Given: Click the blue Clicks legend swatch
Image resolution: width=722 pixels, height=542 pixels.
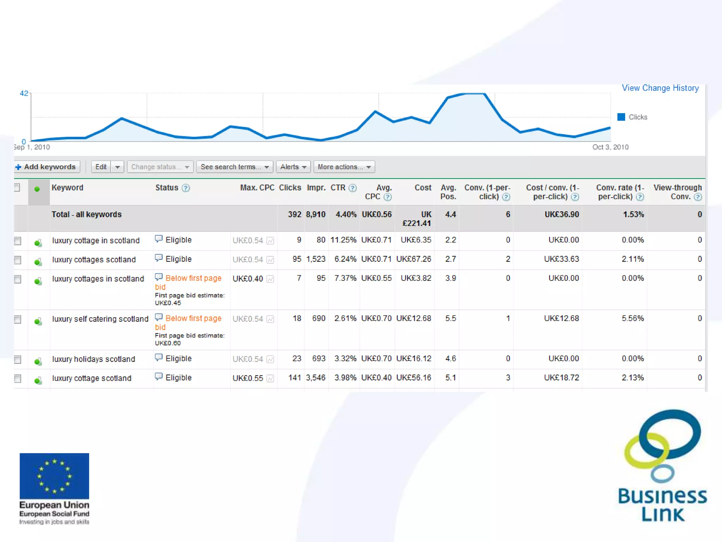Looking at the screenshot, I should click(621, 117).
